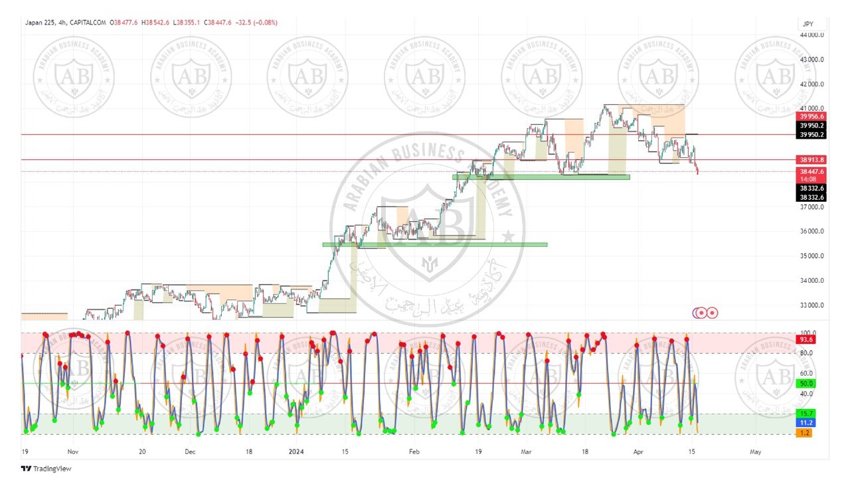Click the high value H38542.6
The image size is (850, 478).
click(156, 23)
